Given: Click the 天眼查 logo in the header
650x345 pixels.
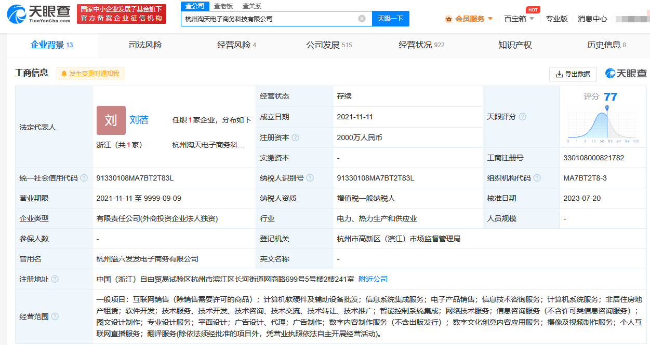Looking at the screenshot, I should pyautogui.click(x=39, y=14).
